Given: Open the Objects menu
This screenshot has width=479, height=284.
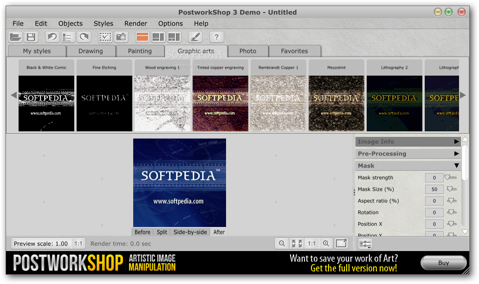Looking at the screenshot, I should coord(70,24).
